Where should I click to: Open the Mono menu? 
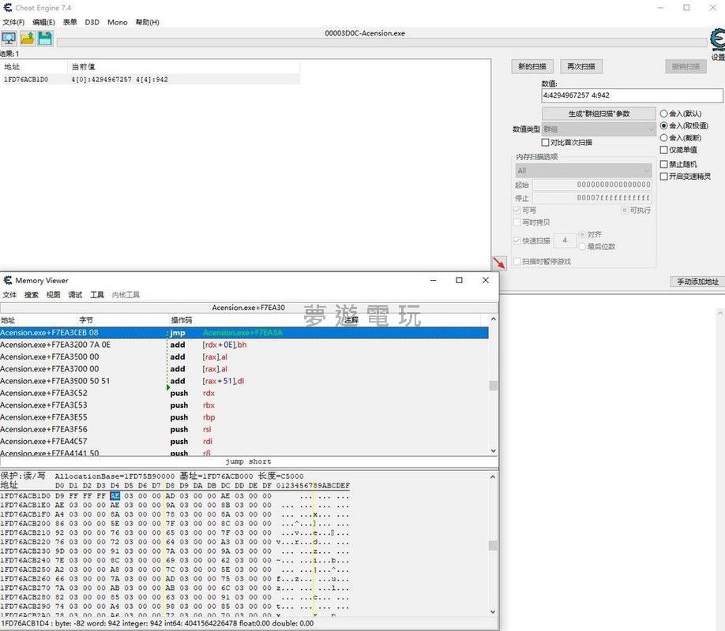tap(117, 22)
